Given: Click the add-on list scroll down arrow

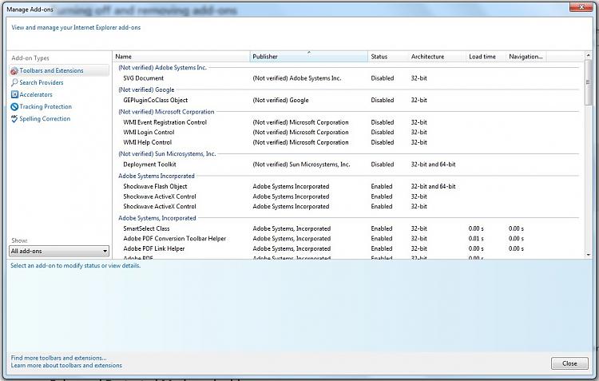Looking at the screenshot, I should (589, 255).
